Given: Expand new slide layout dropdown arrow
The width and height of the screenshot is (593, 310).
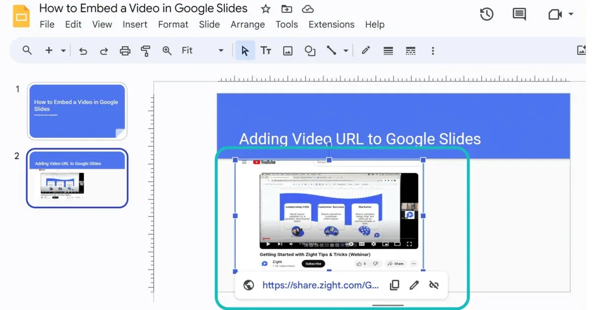Looking at the screenshot, I should [63, 50].
